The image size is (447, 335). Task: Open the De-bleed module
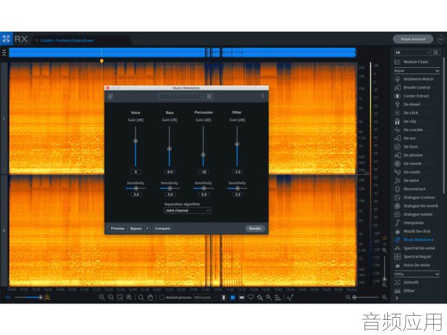(x=407, y=104)
